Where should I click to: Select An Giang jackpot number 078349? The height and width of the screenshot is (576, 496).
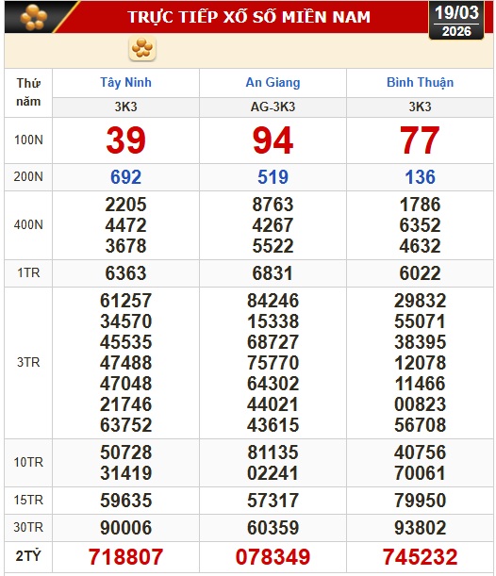tap(273, 557)
